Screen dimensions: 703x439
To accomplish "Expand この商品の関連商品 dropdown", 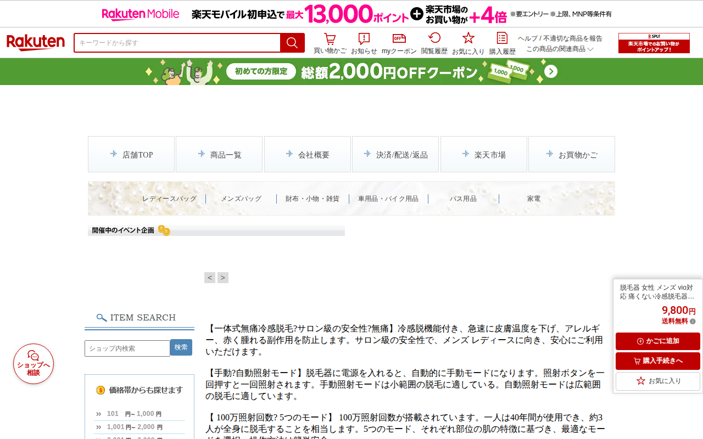I will pos(560,49).
